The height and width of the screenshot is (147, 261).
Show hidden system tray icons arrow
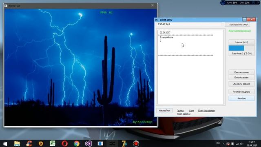[x=223, y=144]
